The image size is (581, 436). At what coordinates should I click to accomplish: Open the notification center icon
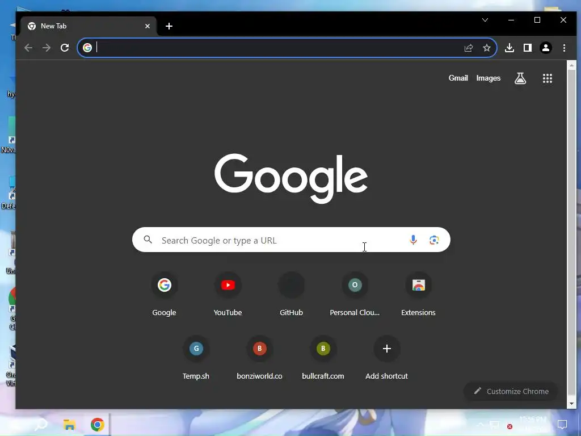point(562,425)
